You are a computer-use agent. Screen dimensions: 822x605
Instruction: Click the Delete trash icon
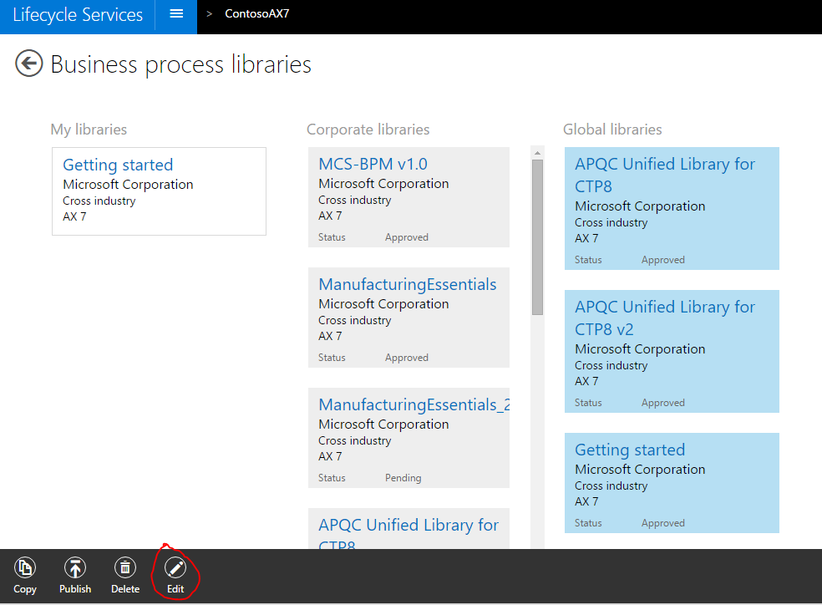(125, 568)
